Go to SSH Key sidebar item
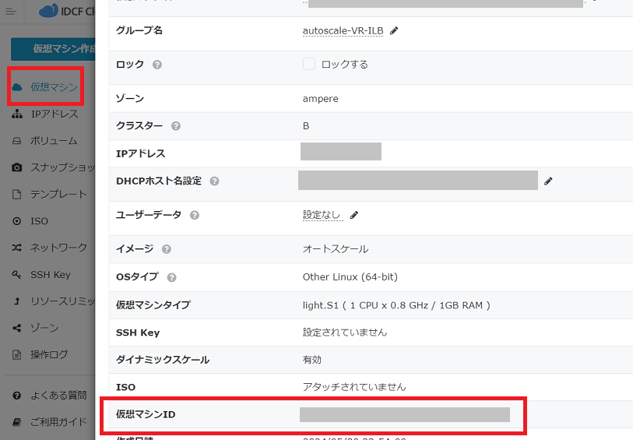 (50, 275)
